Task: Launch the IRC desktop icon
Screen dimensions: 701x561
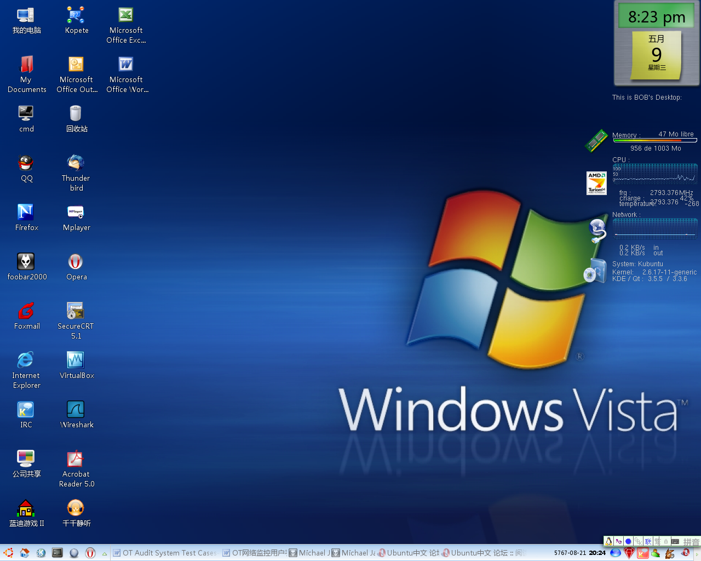Action: pyautogui.click(x=26, y=415)
